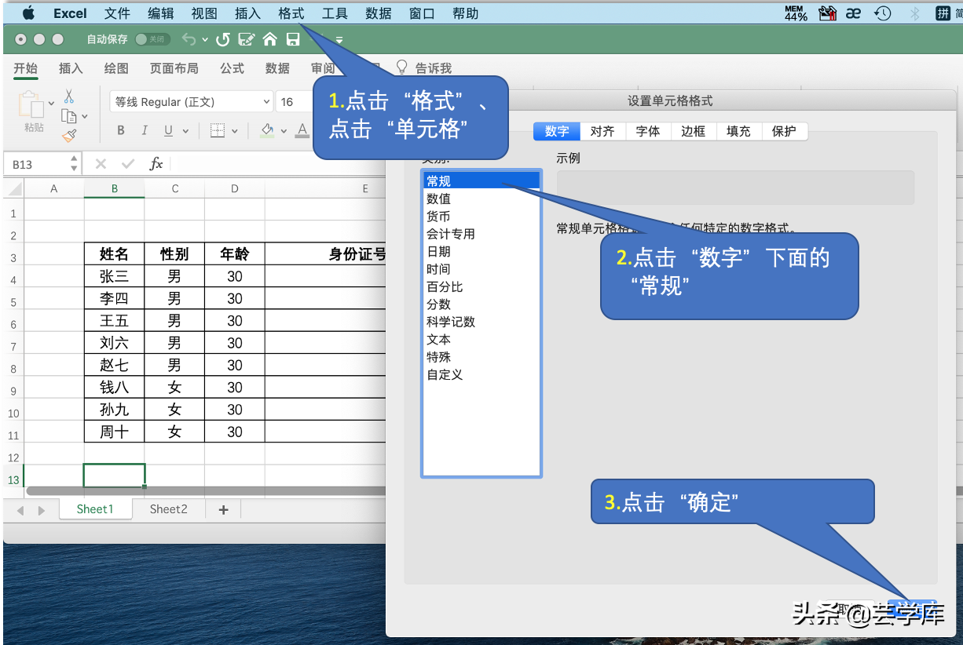963x645 pixels.
Task: Open the quick access toolbar customize arrow
Action: pos(339,40)
